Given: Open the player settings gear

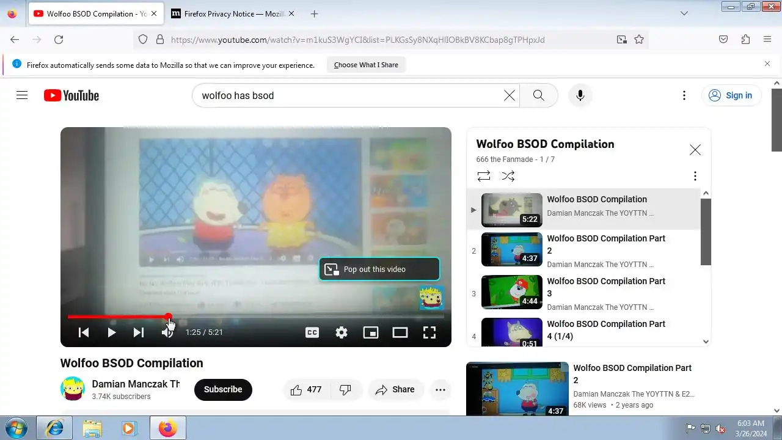Looking at the screenshot, I should [x=342, y=332].
